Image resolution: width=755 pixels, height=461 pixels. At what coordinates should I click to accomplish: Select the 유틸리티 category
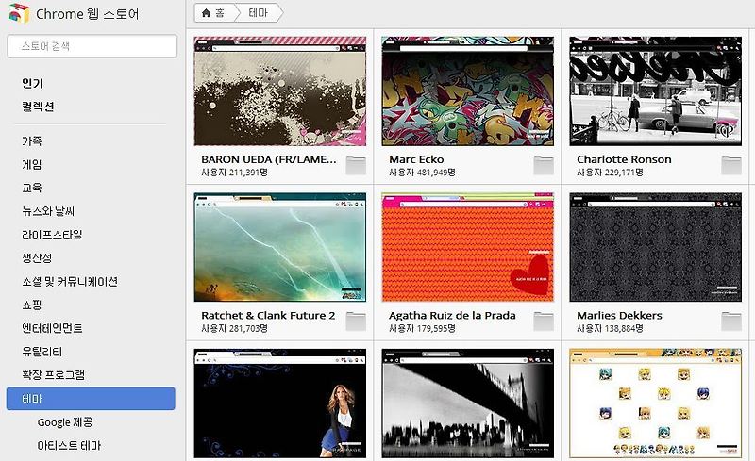(x=42, y=352)
